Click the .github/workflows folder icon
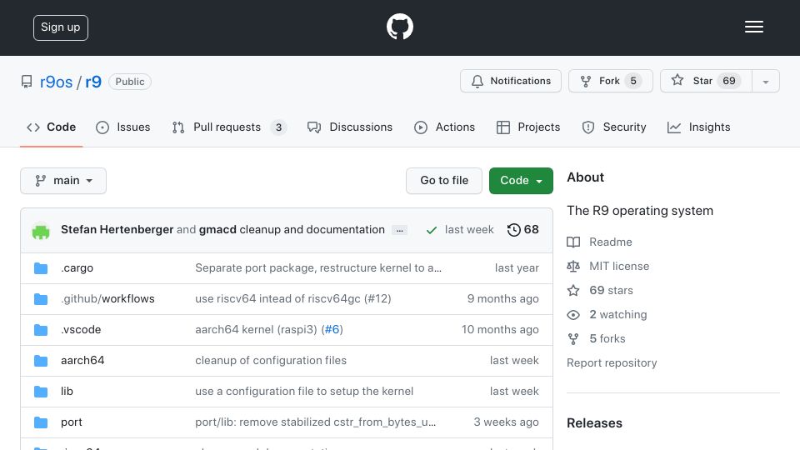Viewport: 800px width, 450px height. pos(41,299)
